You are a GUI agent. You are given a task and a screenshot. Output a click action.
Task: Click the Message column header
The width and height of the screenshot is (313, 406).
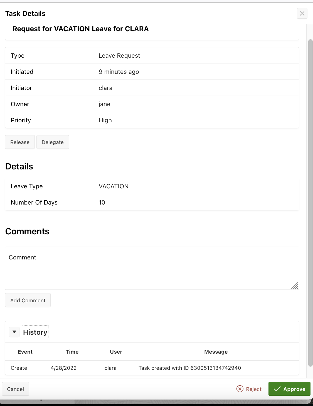[216, 352]
